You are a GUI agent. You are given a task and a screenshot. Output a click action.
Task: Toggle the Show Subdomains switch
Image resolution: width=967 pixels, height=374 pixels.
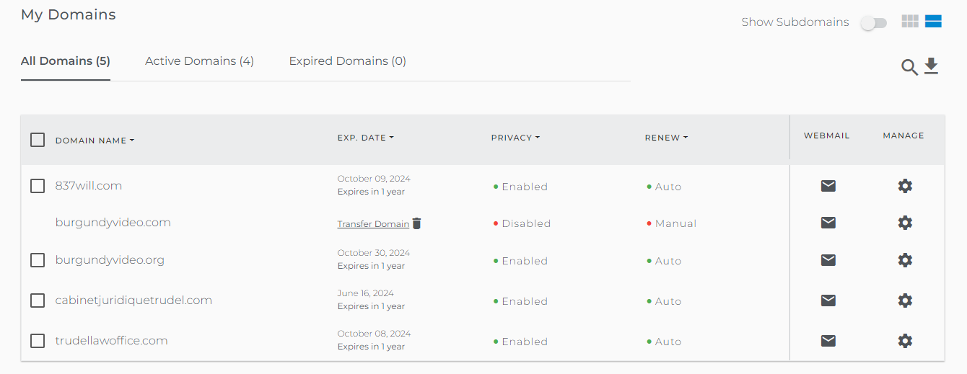pos(873,23)
